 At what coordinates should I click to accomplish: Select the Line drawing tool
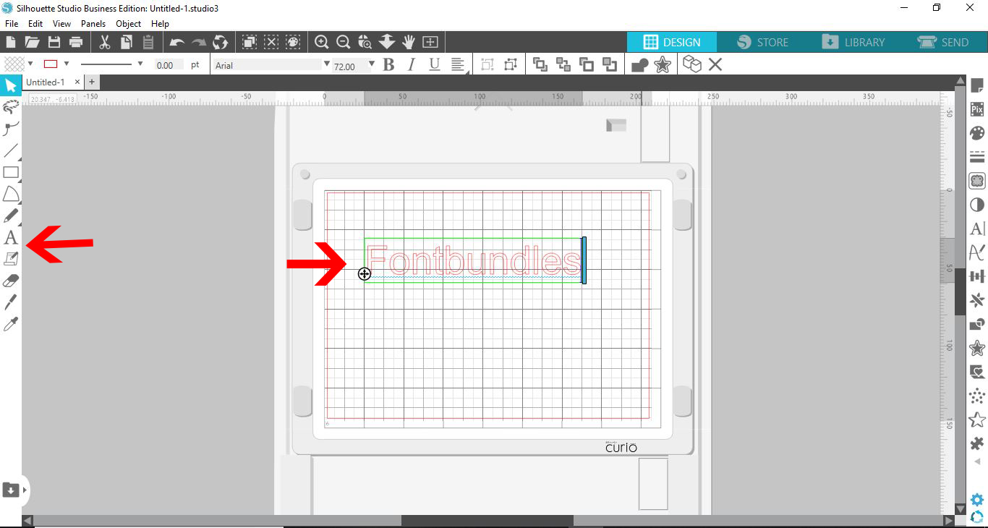point(11,151)
